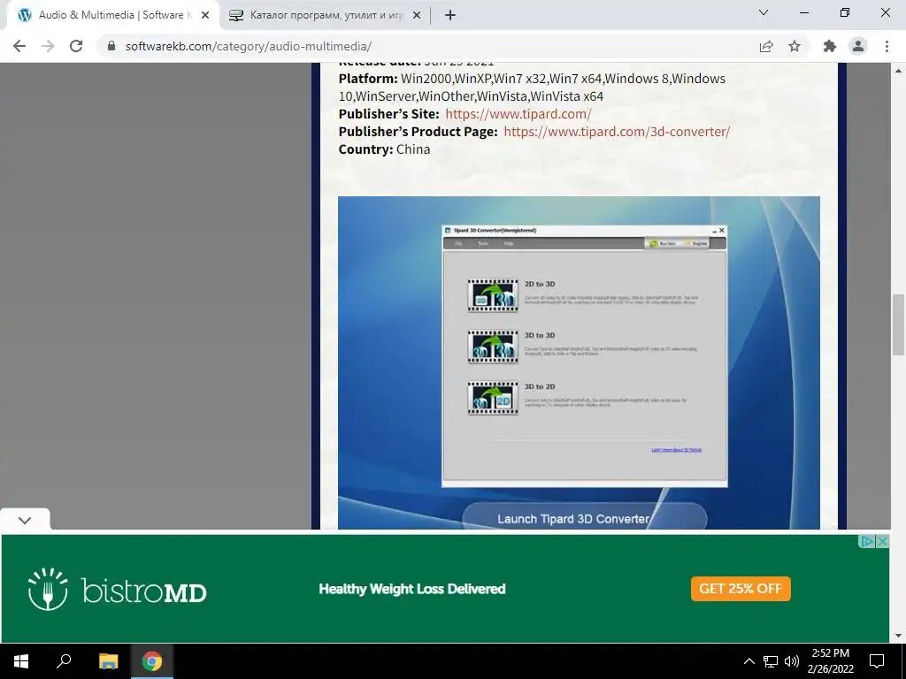This screenshot has height=679, width=906.
Task: Open the Extensions puzzle icon
Action: (x=830, y=46)
